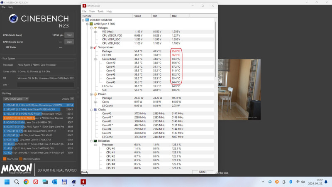Open Cinebench File menu
This screenshot has width=332, height=187.
tap(4, 7)
